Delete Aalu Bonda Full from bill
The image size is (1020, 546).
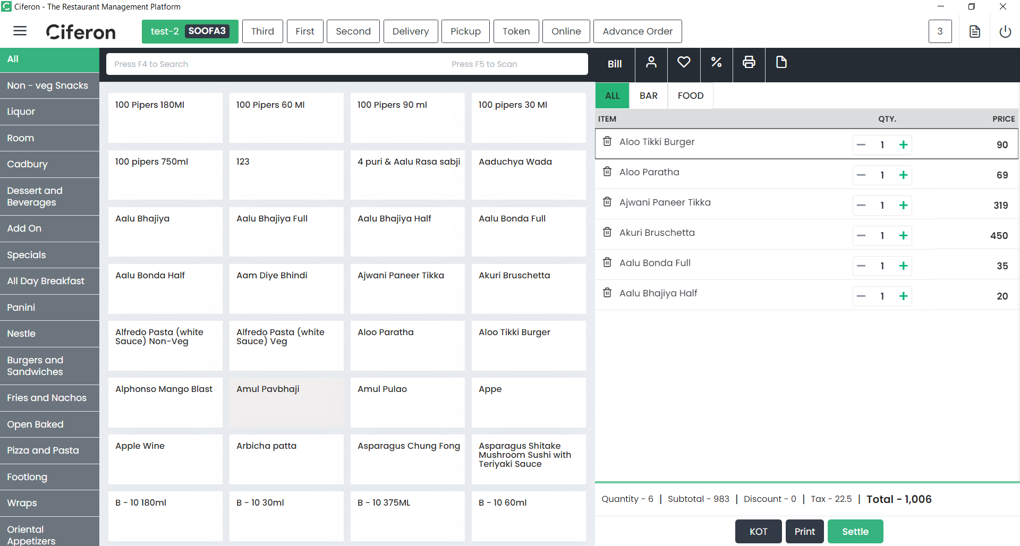coord(607,263)
